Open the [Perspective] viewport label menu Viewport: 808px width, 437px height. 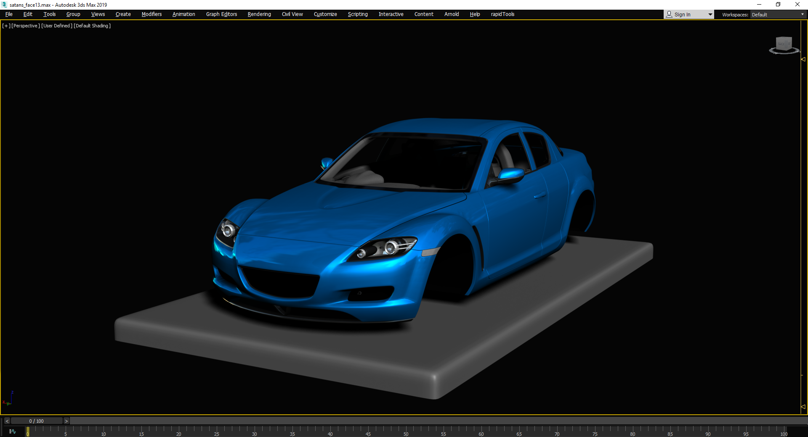26,26
